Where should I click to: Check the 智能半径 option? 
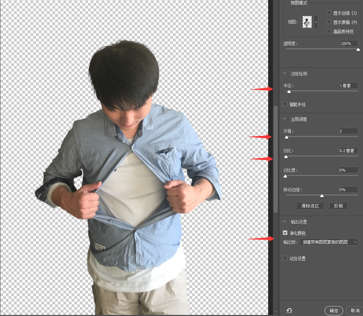click(x=285, y=104)
